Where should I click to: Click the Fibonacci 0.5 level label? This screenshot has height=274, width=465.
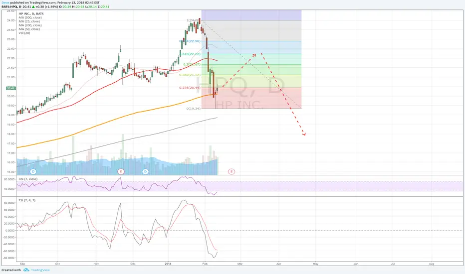(x=192, y=64)
